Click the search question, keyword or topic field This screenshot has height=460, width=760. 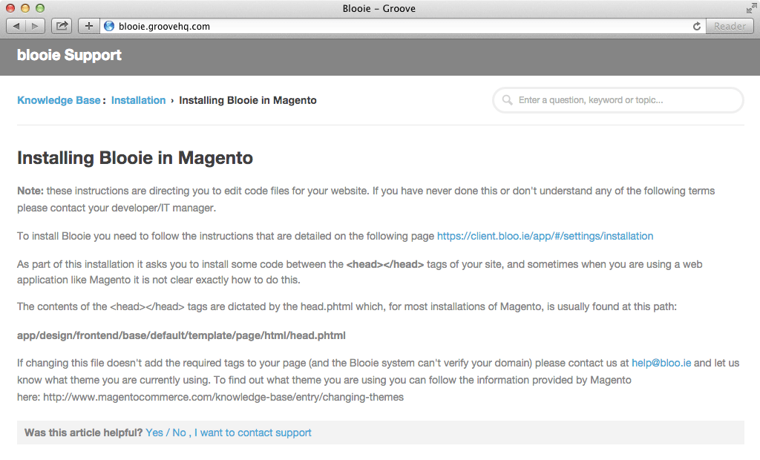618,100
